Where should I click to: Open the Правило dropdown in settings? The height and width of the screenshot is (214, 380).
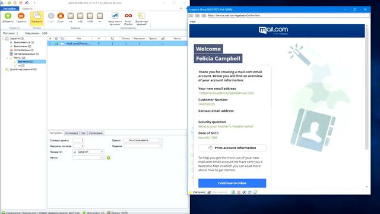pyautogui.click(x=143, y=146)
